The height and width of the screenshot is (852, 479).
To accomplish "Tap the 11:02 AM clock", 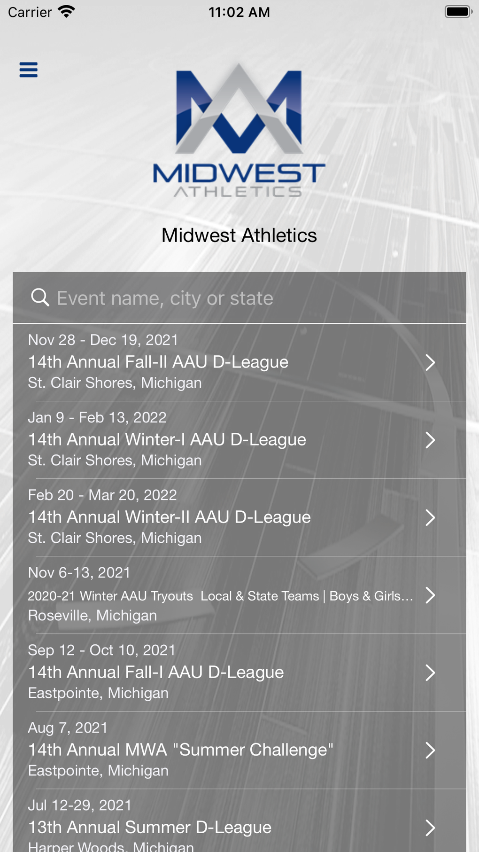I will tap(239, 12).
